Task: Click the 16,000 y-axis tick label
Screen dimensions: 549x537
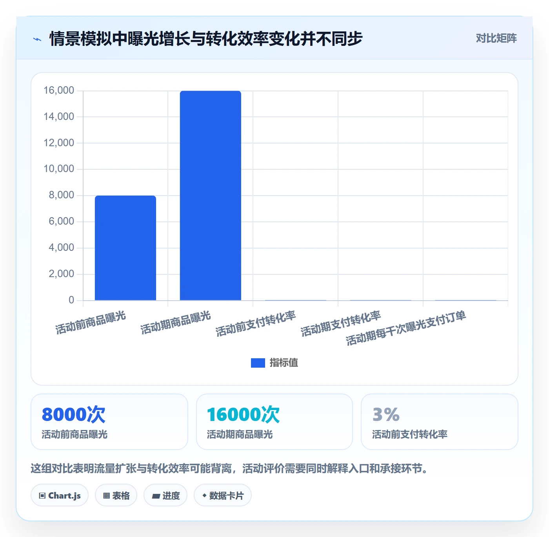Action: click(x=59, y=91)
